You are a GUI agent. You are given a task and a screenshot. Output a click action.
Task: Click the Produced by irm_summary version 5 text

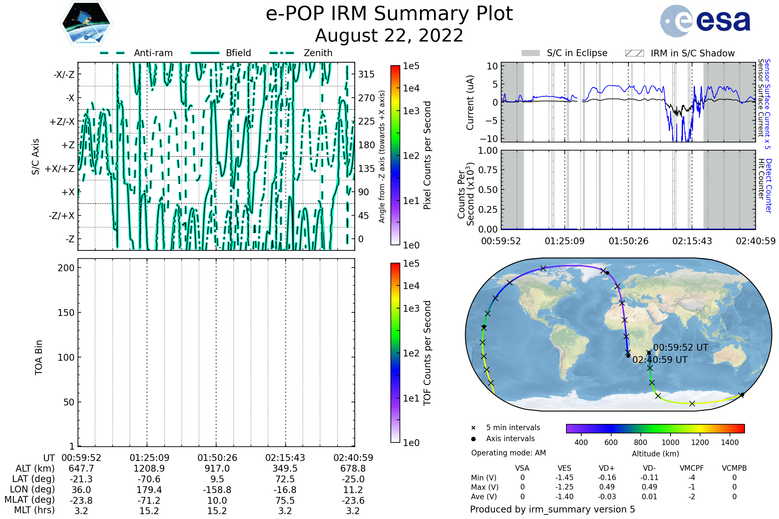click(x=552, y=509)
